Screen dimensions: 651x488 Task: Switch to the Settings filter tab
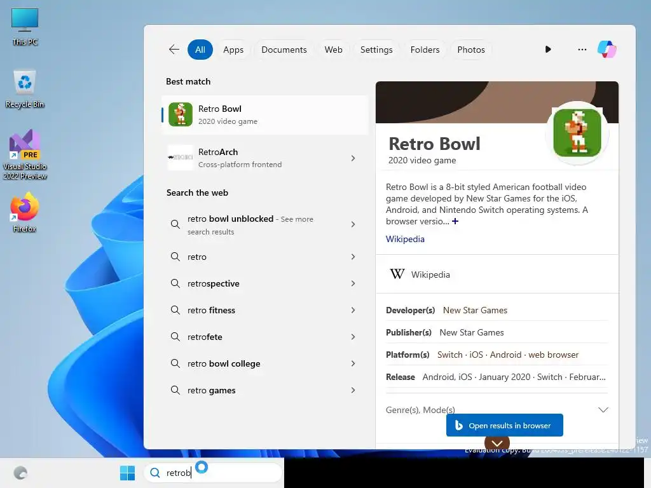click(x=376, y=50)
